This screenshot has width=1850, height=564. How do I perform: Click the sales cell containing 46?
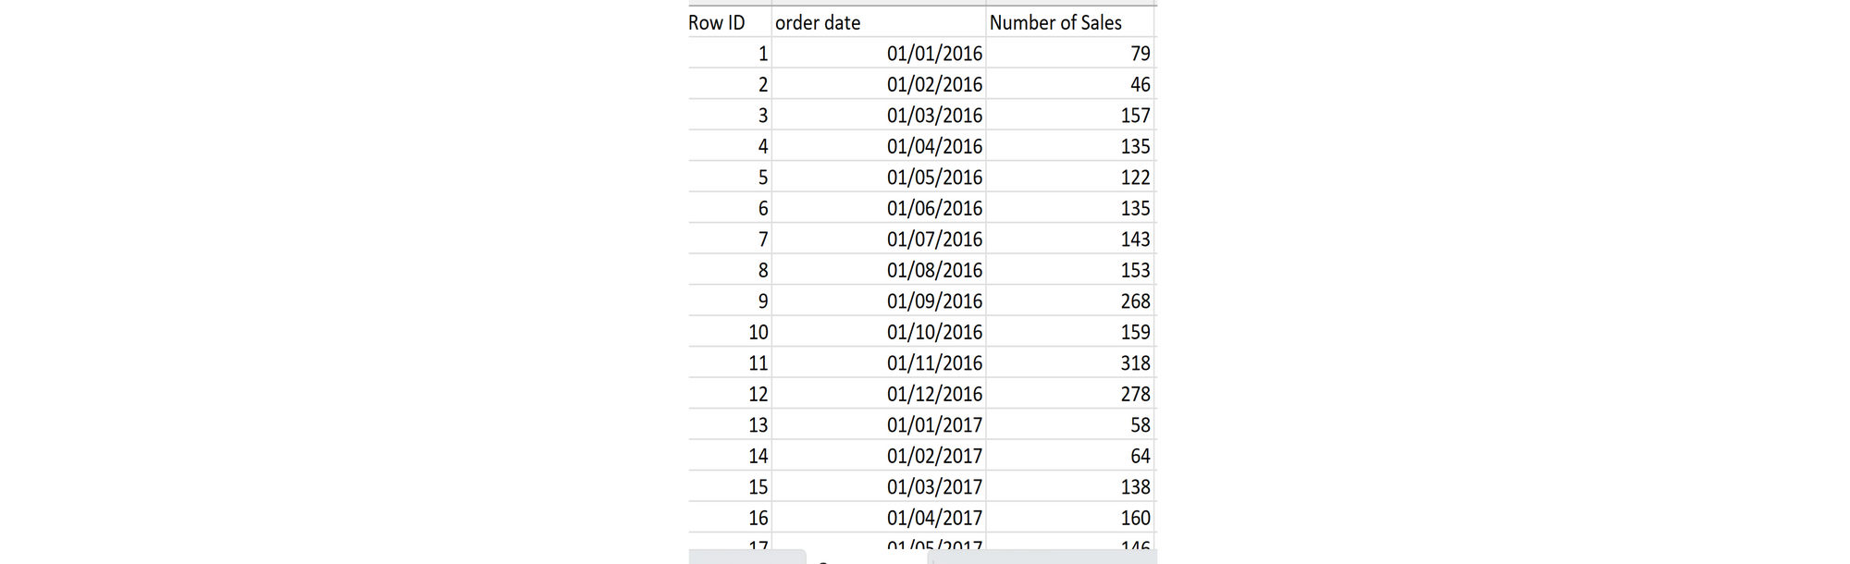(x=1140, y=85)
